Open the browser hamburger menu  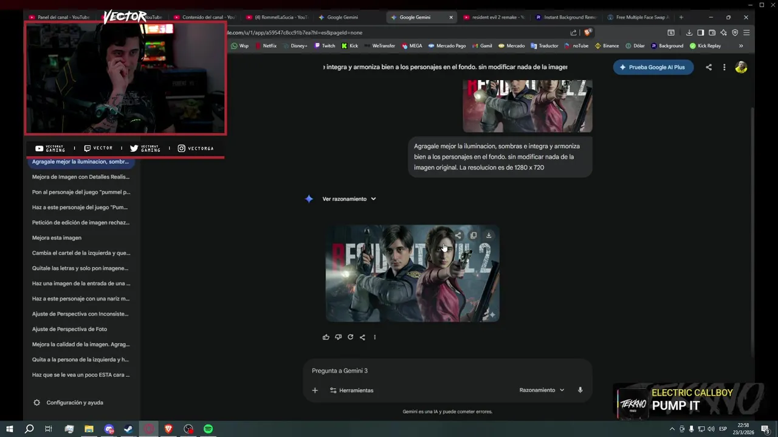click(746, 33)
